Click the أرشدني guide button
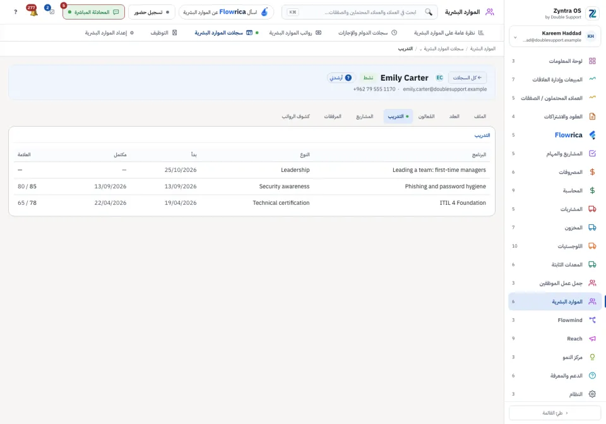 point(340,78)
